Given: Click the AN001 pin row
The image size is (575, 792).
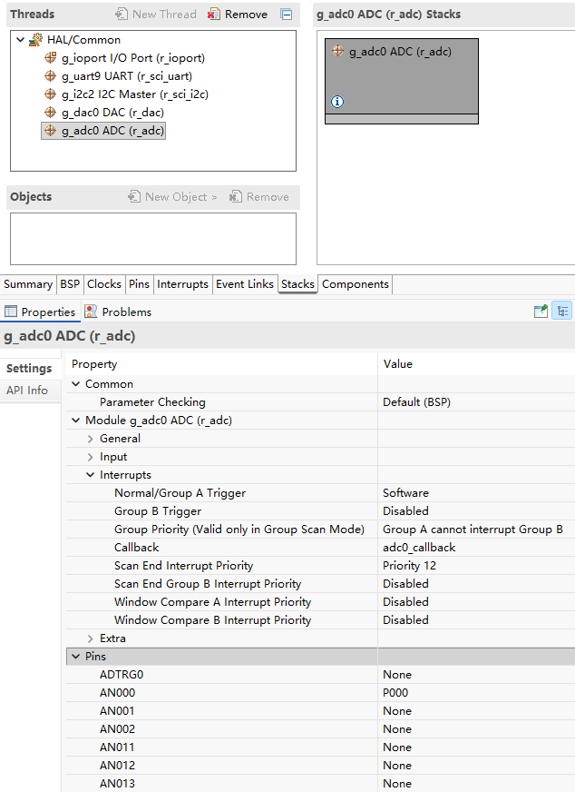Looking at the screenshot, I should [320, 711].
